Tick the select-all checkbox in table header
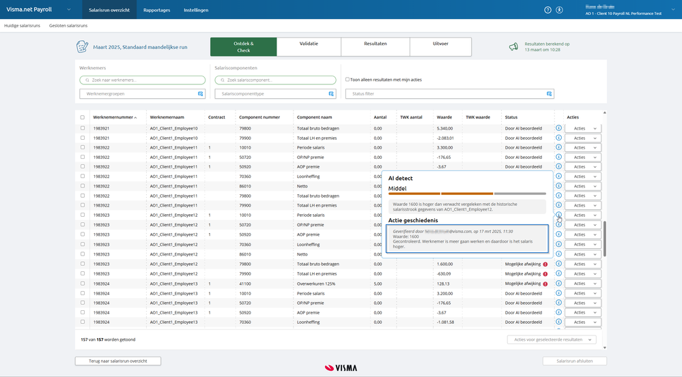The image size is (682, 377). pyautogui.click(x=82, y=117)
